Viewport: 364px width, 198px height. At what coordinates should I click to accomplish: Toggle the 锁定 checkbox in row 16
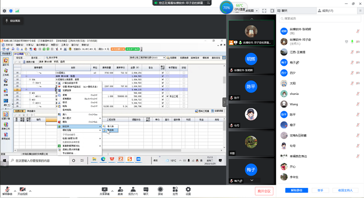(184, 73)
